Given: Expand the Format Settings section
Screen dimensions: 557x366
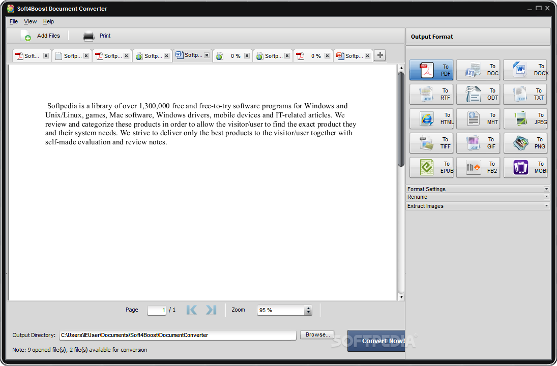Looking at the screenshot, I should click(x=478, y=189).
